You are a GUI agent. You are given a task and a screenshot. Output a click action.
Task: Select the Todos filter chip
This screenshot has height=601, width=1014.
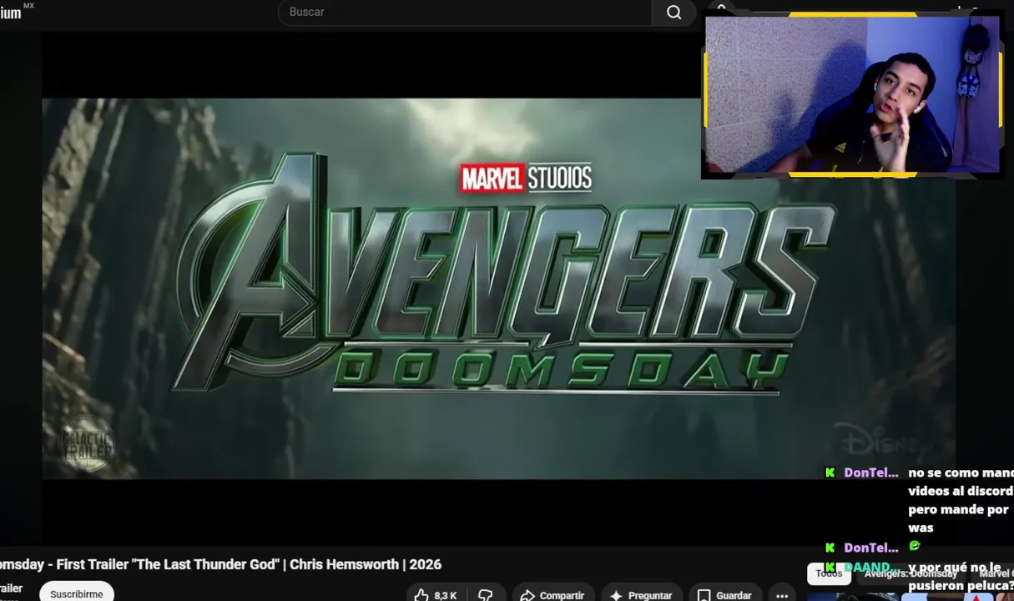829,573
